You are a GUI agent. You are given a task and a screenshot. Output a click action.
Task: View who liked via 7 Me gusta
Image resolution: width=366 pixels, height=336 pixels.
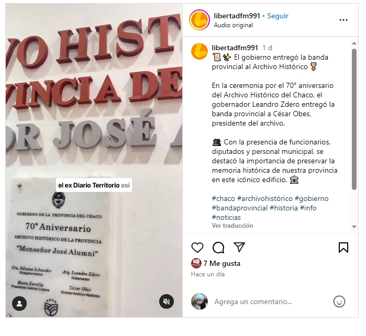click(222, 263)
